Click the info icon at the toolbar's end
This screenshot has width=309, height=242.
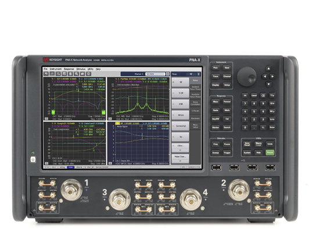pos(89,74)
